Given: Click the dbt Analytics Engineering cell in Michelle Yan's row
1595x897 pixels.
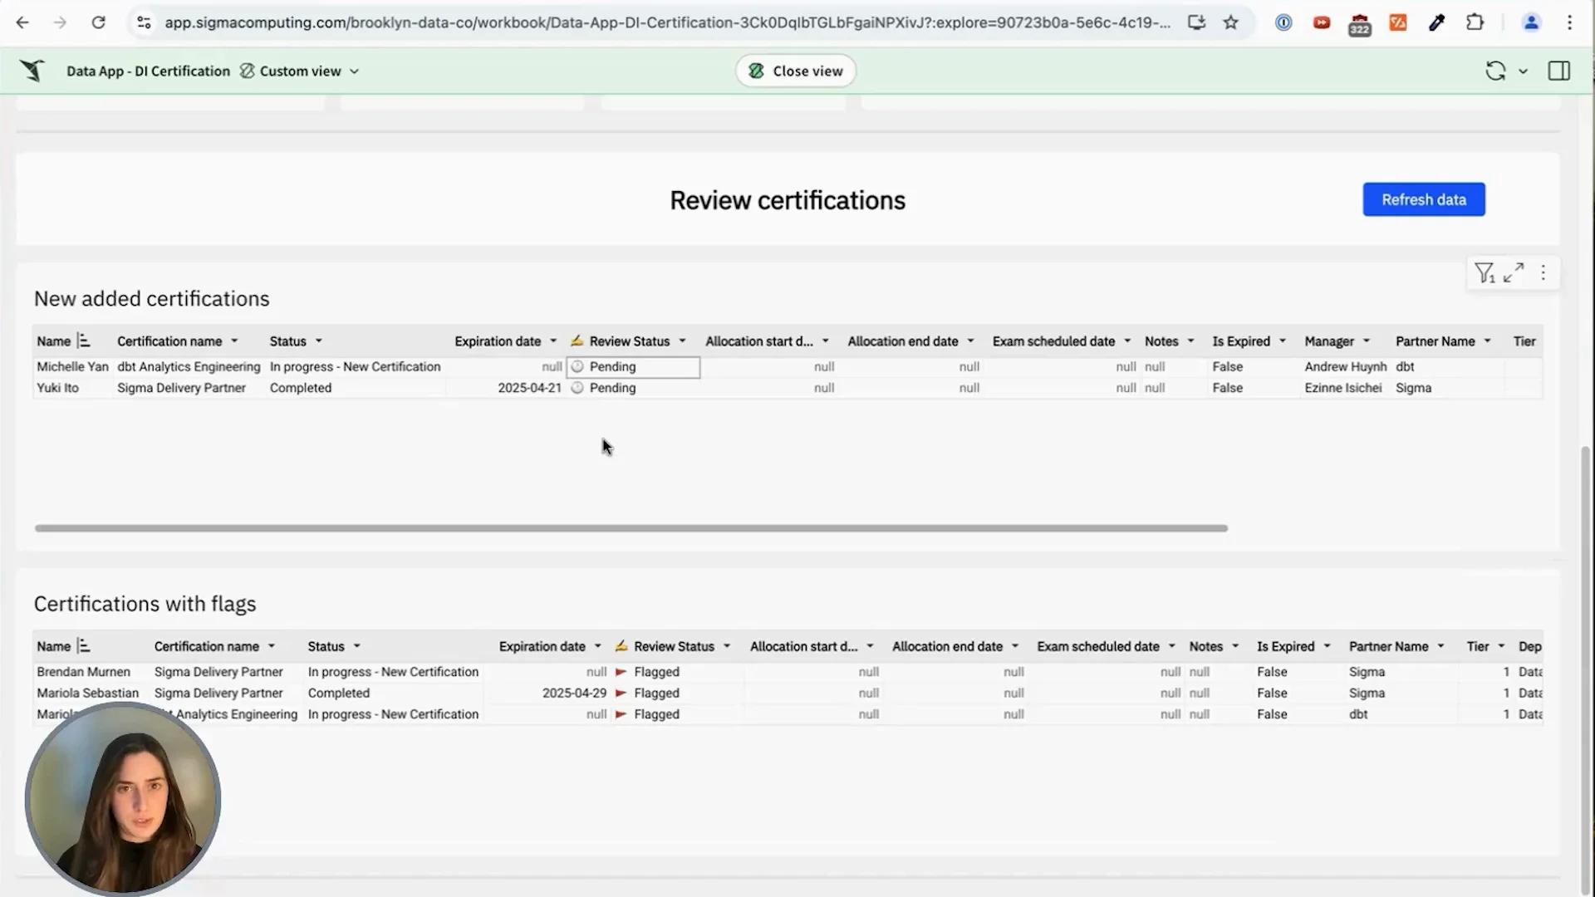Looking at the screenshot, I should 189,366.
